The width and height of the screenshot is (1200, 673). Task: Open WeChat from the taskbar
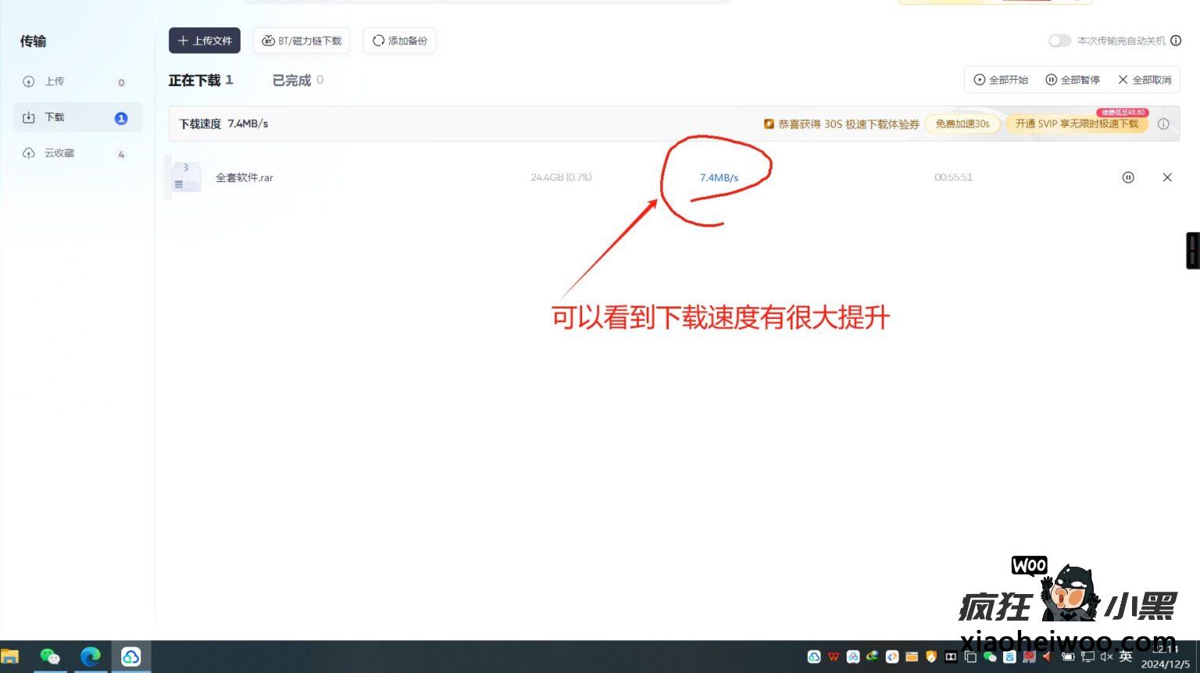coord(50,657)
